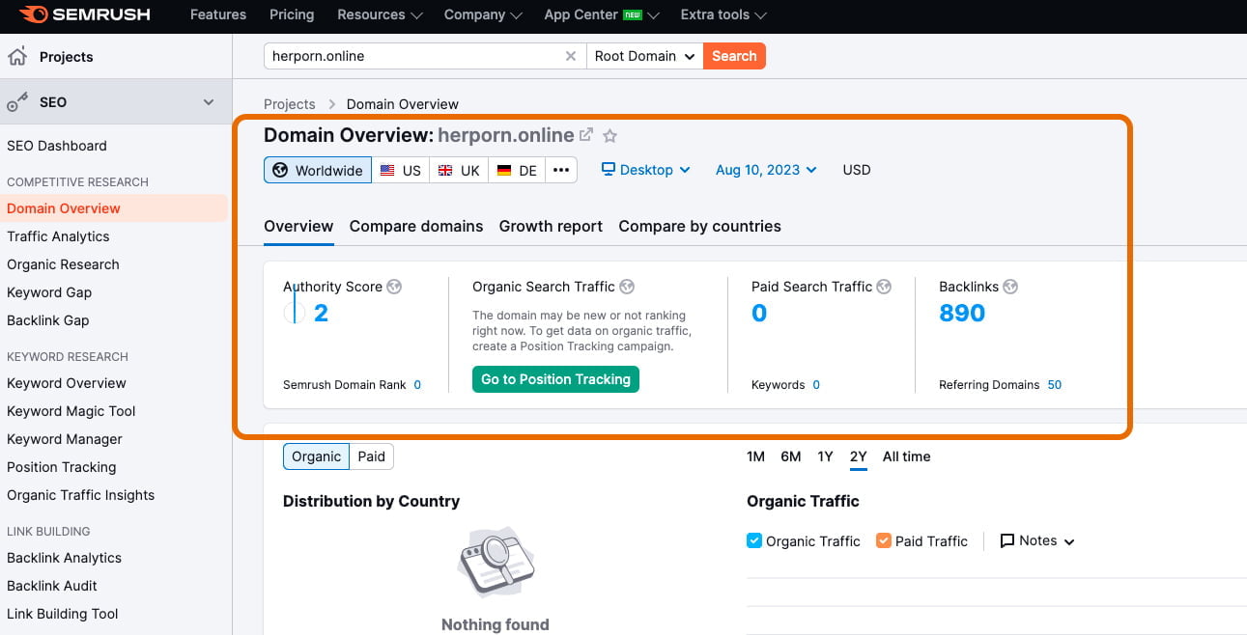Click the Projects home icon
Image resolution: width=1247 pixels, height=635 pixels.
(17, 57)
